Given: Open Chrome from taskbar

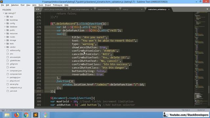Looking at the screenshot, I should (26, 115).
